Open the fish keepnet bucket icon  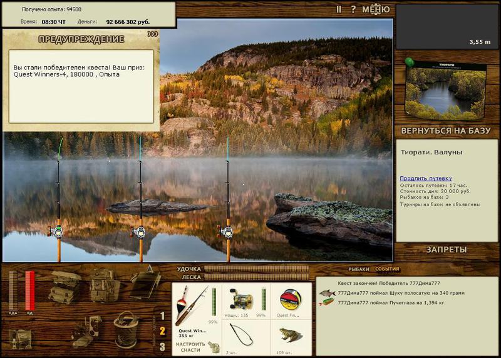point(126,329)
